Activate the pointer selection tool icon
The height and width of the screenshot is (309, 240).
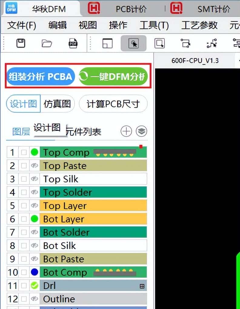point(134,43)
